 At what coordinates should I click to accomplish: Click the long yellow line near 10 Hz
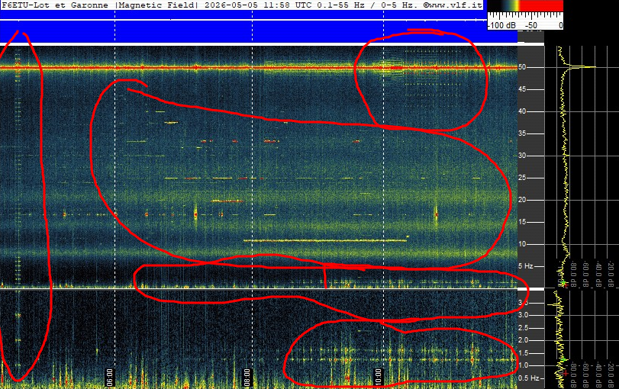[325, 240]
